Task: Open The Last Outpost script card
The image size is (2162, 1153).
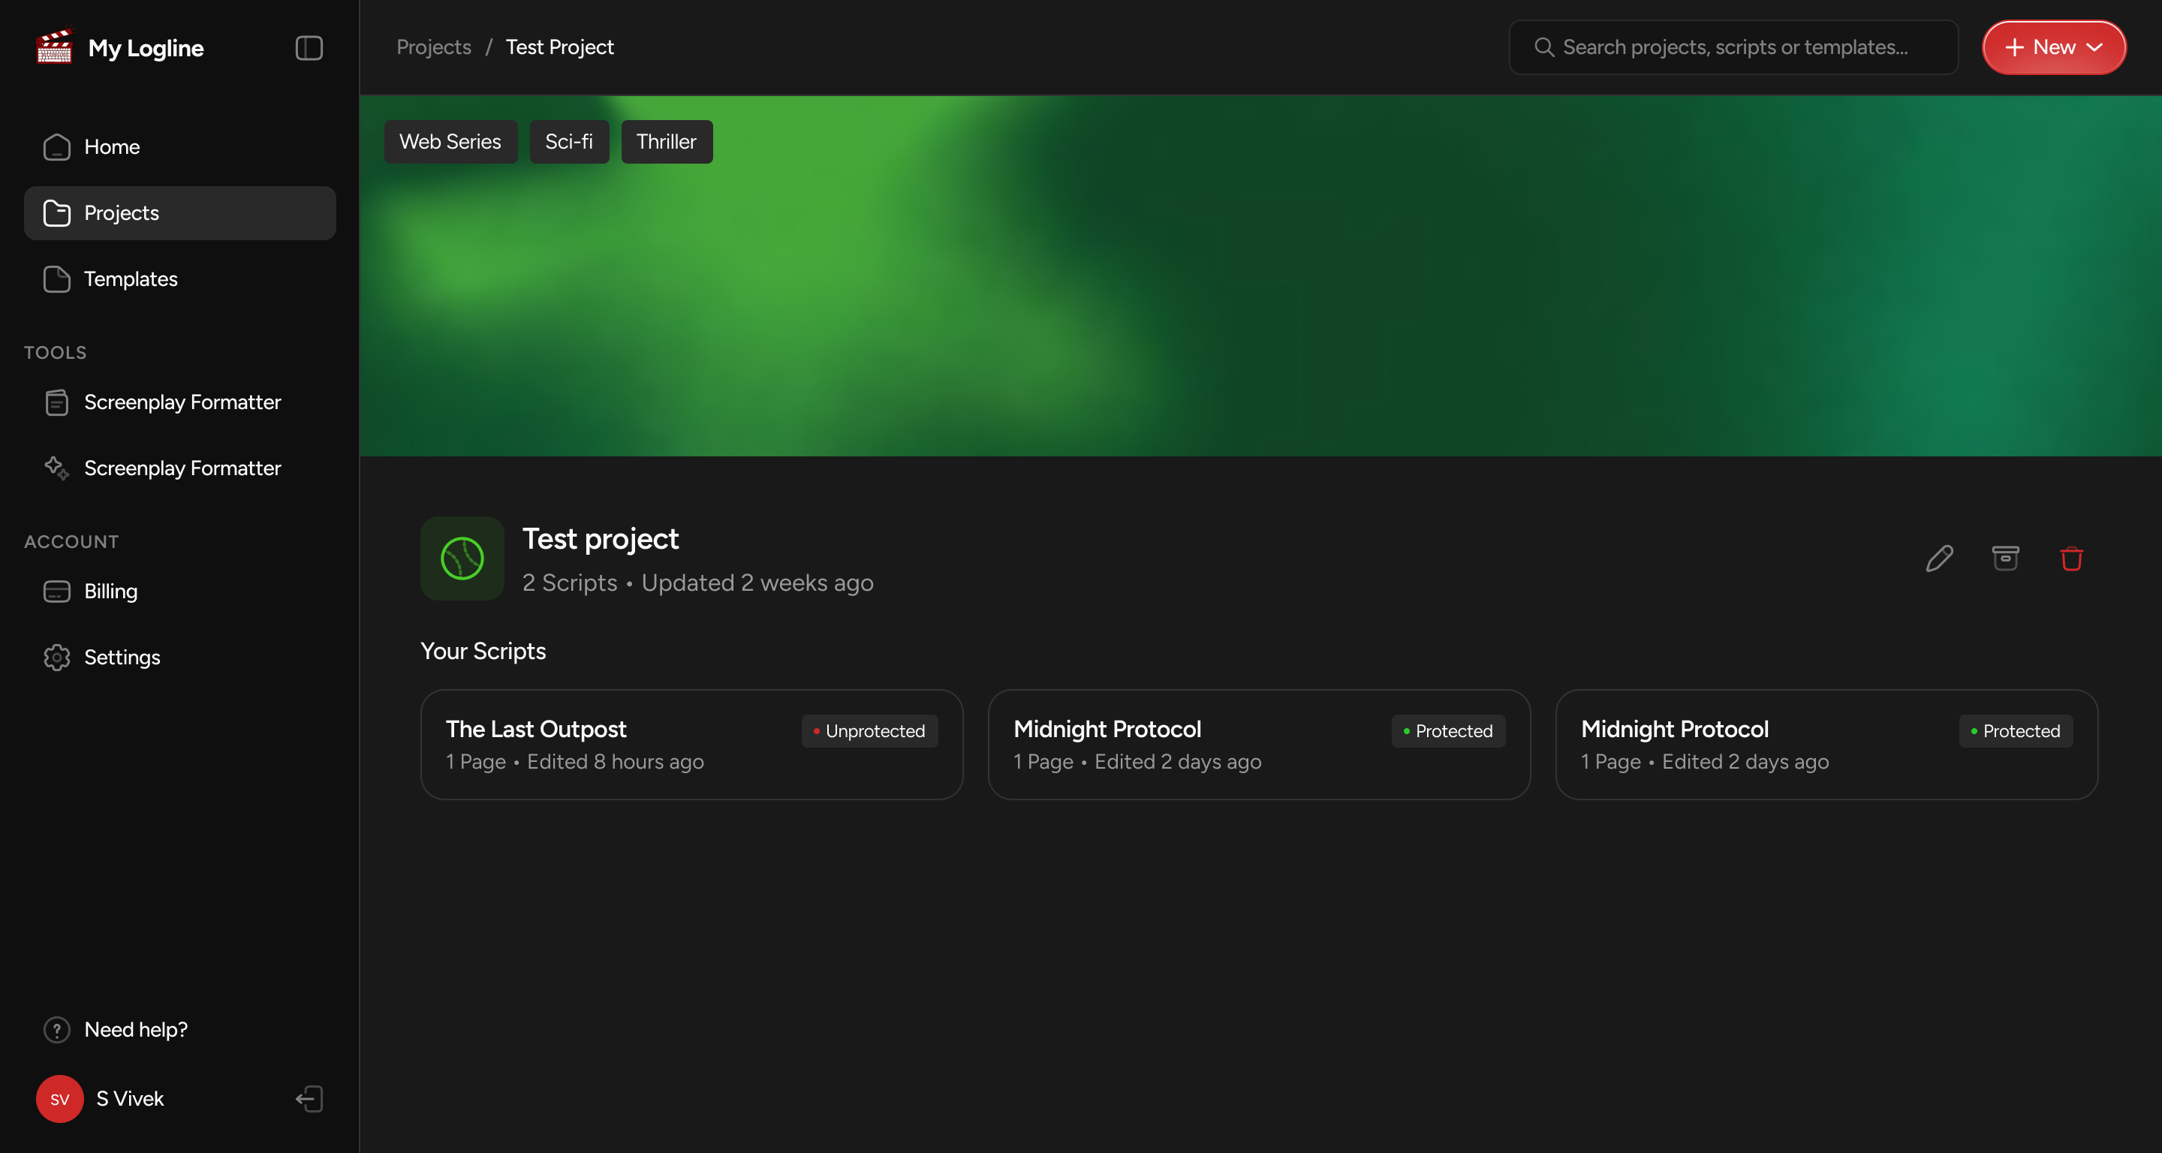Action: 691,745
